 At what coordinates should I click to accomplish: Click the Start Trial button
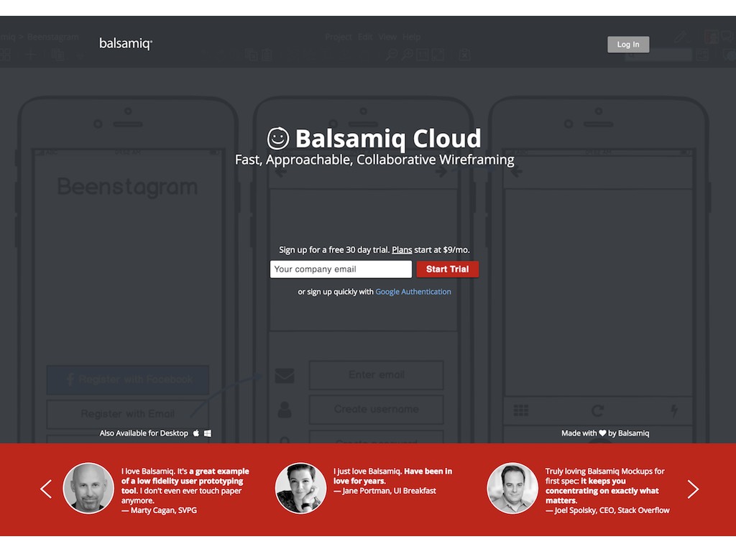click(x=447, y=269)
